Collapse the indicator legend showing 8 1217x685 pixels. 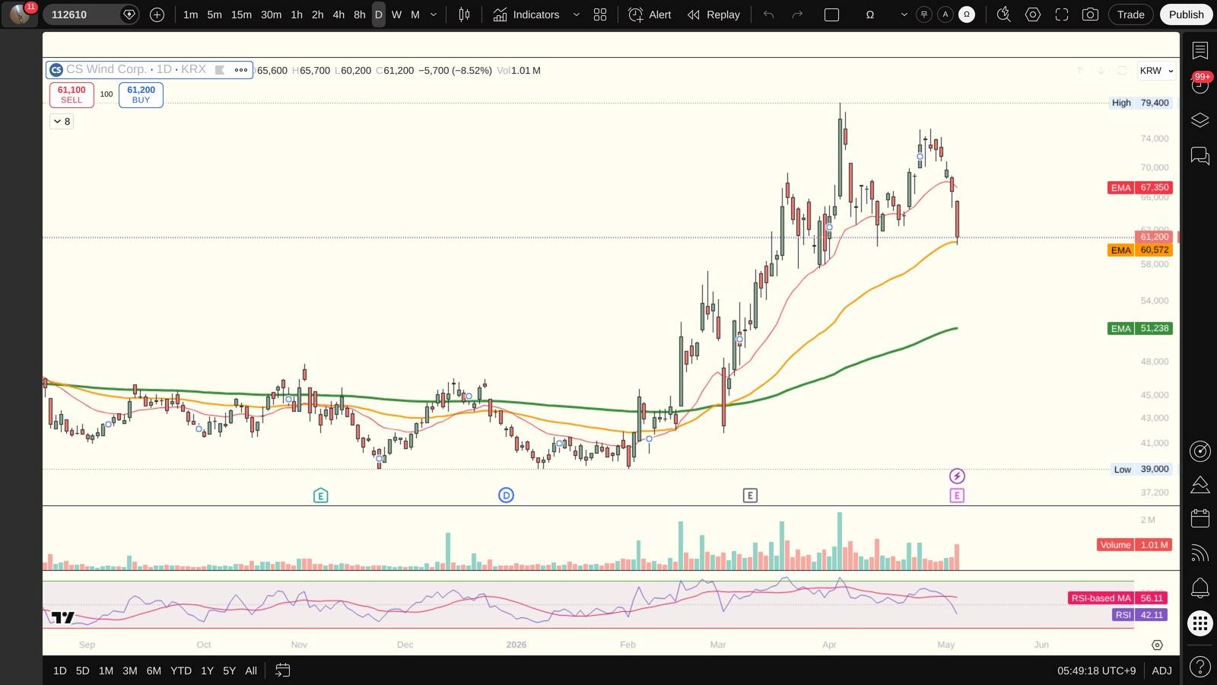(62, 121)
